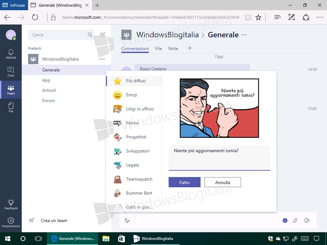This screenshot has width=327, height=245.
Task: Refresh the page in the browser
Action: tap(35, 17)
